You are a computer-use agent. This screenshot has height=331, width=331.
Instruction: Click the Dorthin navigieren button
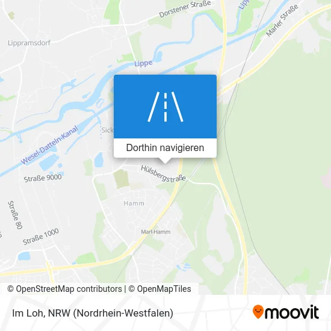coord(165,148)
